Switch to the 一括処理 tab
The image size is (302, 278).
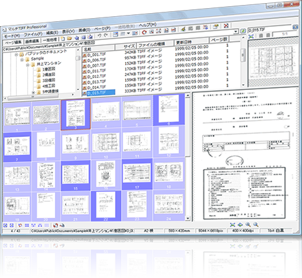[50, 39]
